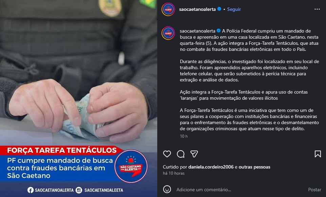Click the Postar comment button

[x=314, y=190]
